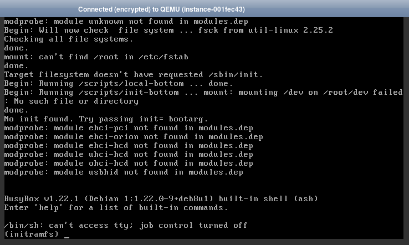Click the 'mounting /dev on /root/dev failed' text
The width and height of the screenshot is (409, 245).
point(320,93)
